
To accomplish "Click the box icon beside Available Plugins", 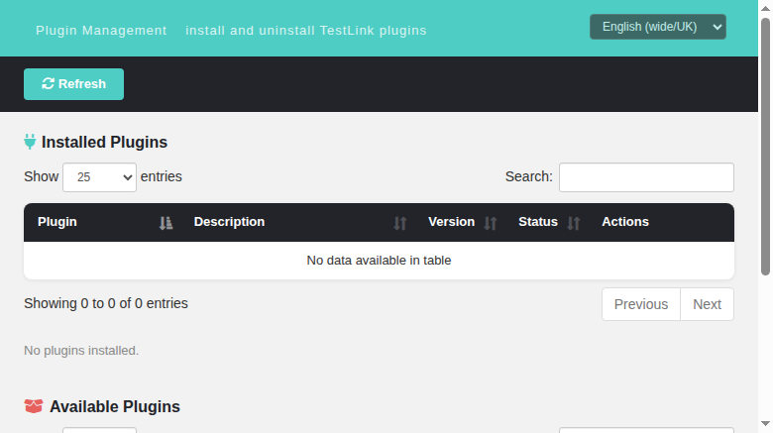I will tap(34, 406).
